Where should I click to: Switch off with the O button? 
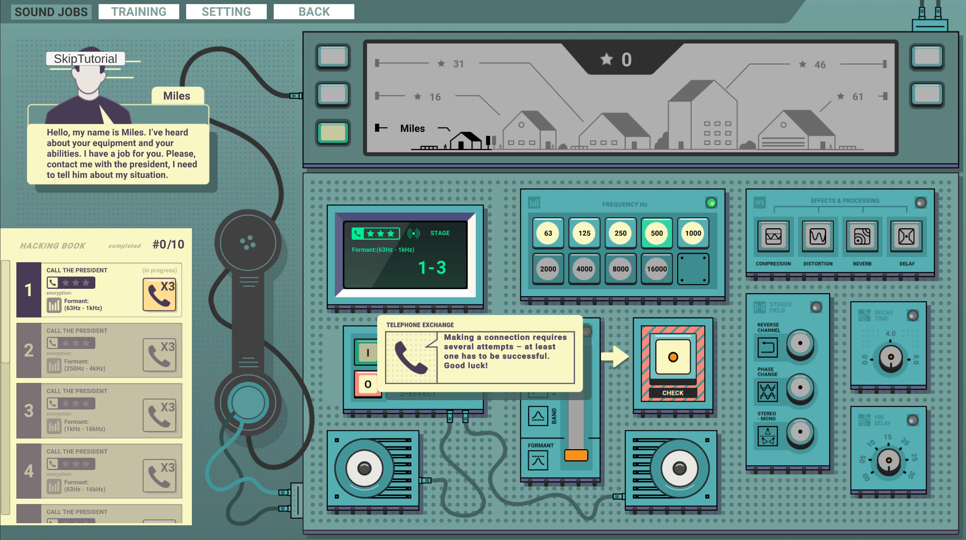tap(367, 384)
